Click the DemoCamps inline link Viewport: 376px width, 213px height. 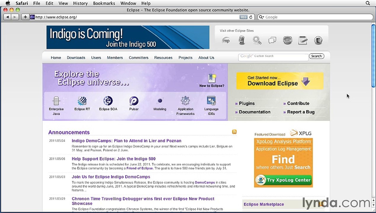click(x=205, y=183)
